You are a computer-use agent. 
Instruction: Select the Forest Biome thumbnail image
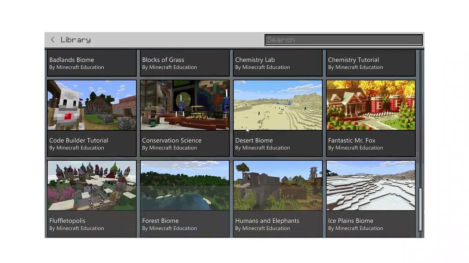pos(185,186)
